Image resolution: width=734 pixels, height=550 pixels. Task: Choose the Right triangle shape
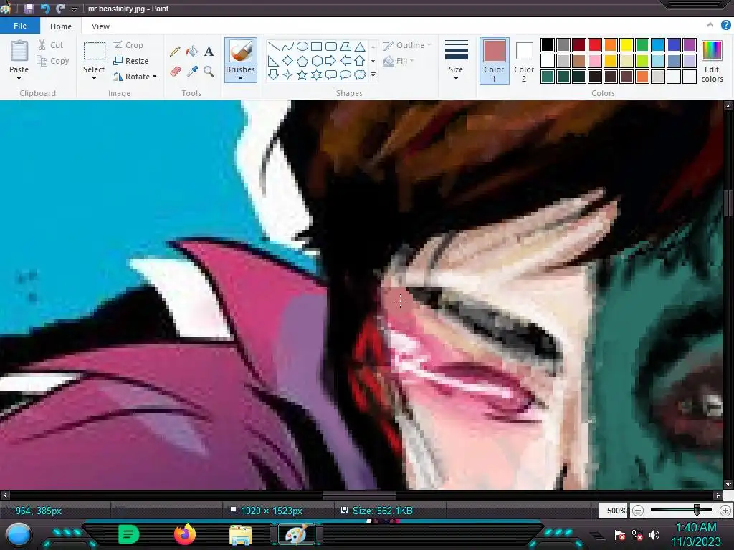click(274, 61)
